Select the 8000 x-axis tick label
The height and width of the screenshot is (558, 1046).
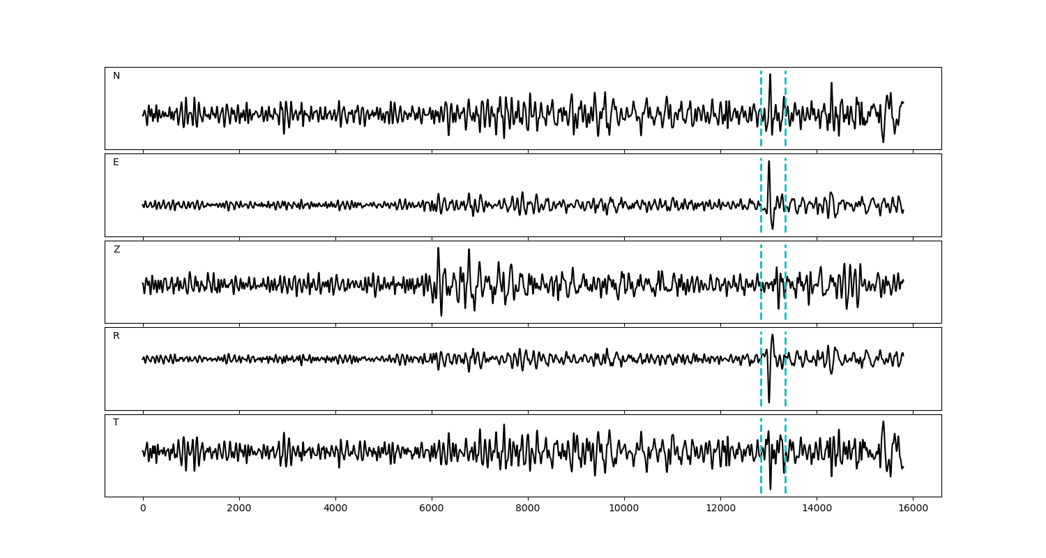click(528, 509)
